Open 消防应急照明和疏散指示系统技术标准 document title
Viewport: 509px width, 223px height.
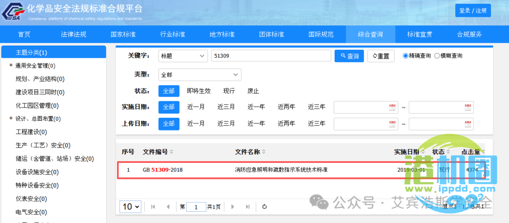pos(281,169)
